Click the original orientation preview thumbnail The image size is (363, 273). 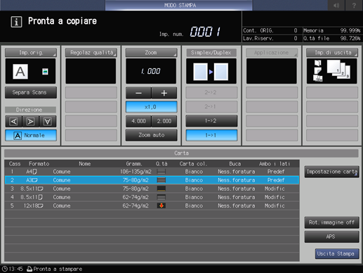(x=30, y=71)
